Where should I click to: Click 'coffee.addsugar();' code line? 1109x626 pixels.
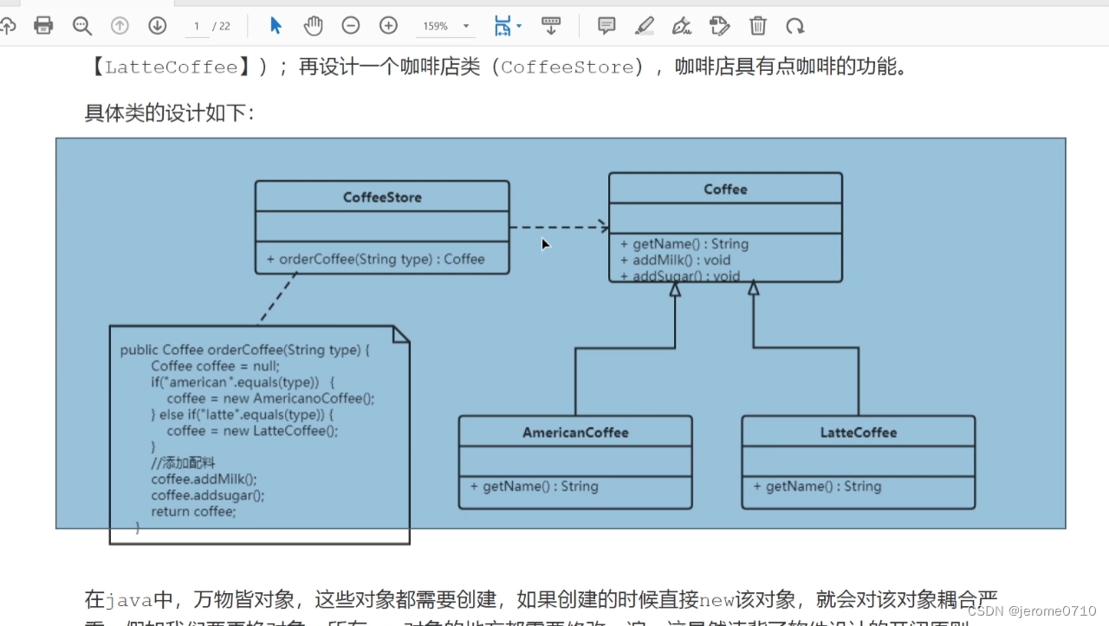(208, 495)
